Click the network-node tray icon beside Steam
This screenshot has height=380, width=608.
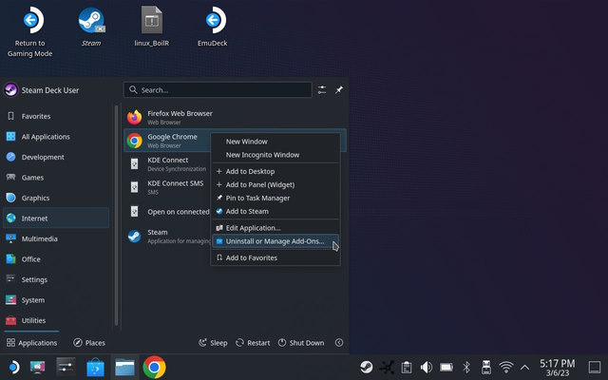tap(387, 367)
